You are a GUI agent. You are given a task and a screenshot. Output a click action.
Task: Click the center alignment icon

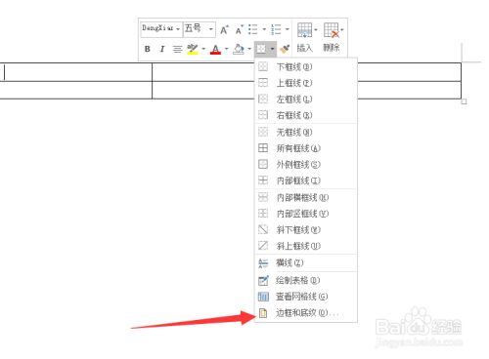coord(177,49)
